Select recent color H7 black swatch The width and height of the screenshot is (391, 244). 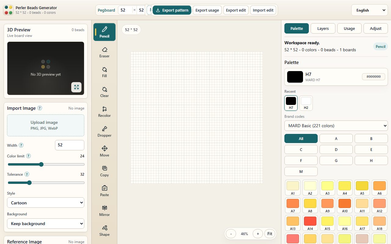(291, 103)
